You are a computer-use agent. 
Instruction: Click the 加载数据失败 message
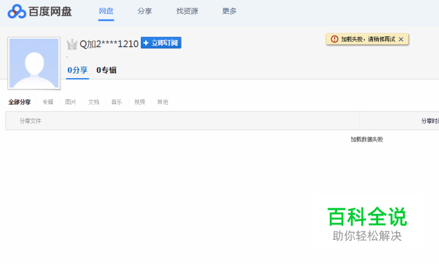click(x=367, y=140)
